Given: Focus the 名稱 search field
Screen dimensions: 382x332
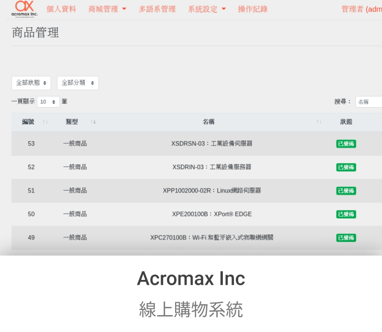Looking at the screenshot, I should coord(368,102).
